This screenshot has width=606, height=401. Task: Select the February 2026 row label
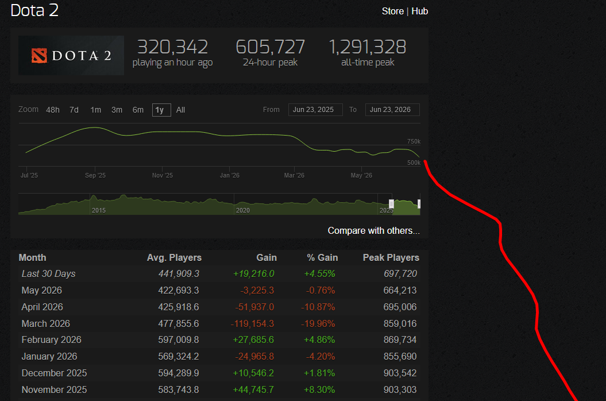[x=51, y=340]
